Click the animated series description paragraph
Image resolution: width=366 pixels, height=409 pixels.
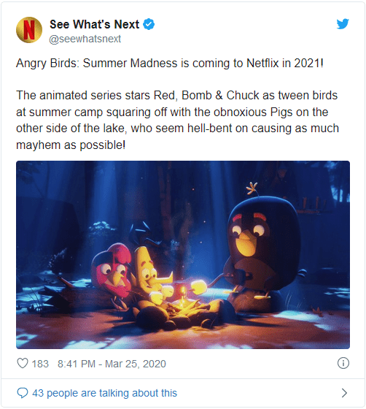[177, 120]
